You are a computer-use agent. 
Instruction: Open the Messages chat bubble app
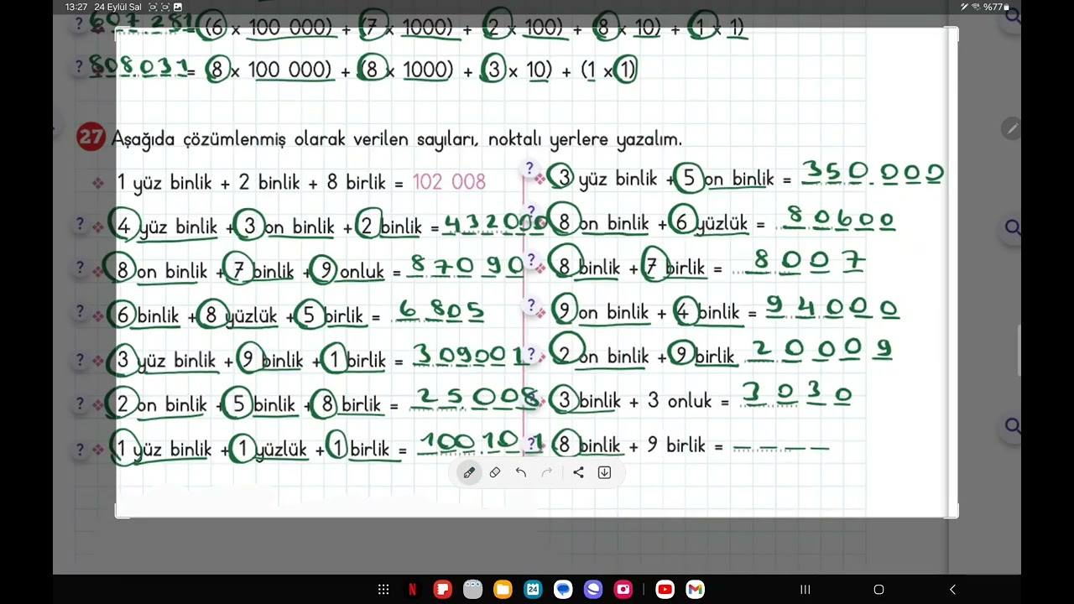(x=563, y=590)
